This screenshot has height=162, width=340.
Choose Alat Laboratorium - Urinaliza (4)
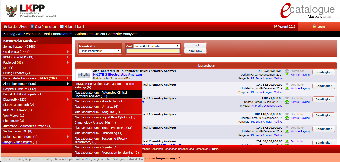(x=107, y=107)
